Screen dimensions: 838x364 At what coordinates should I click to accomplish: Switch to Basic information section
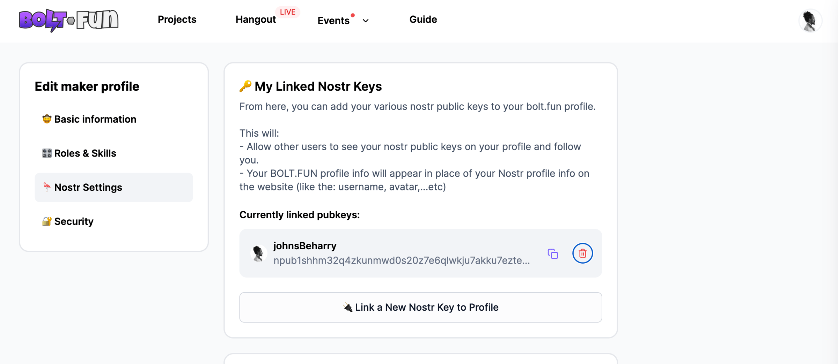(x=95, y=119)
